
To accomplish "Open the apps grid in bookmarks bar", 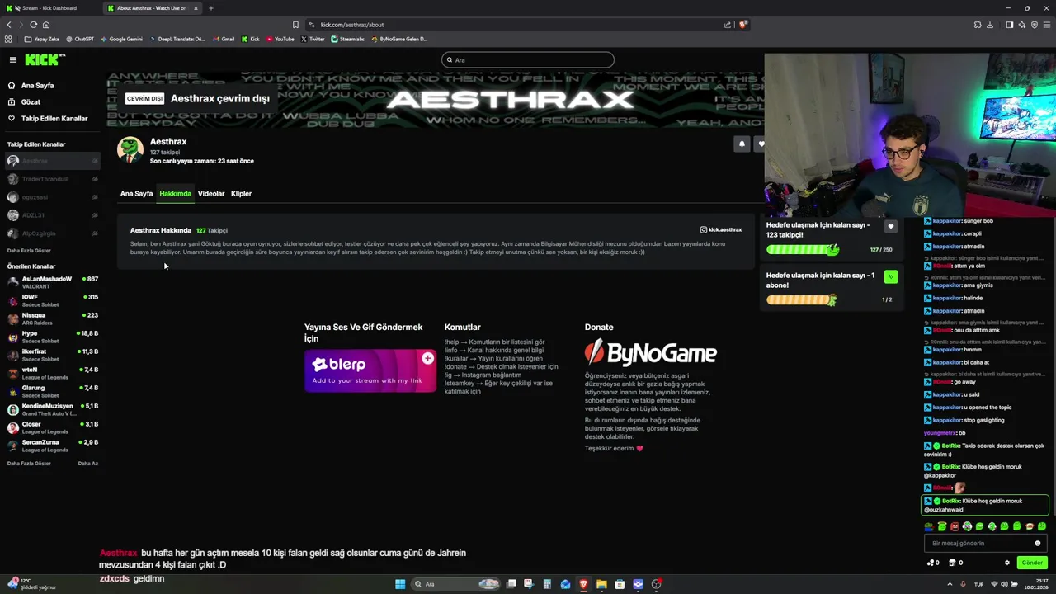I will pyautogui.click(x=8, y=39).
